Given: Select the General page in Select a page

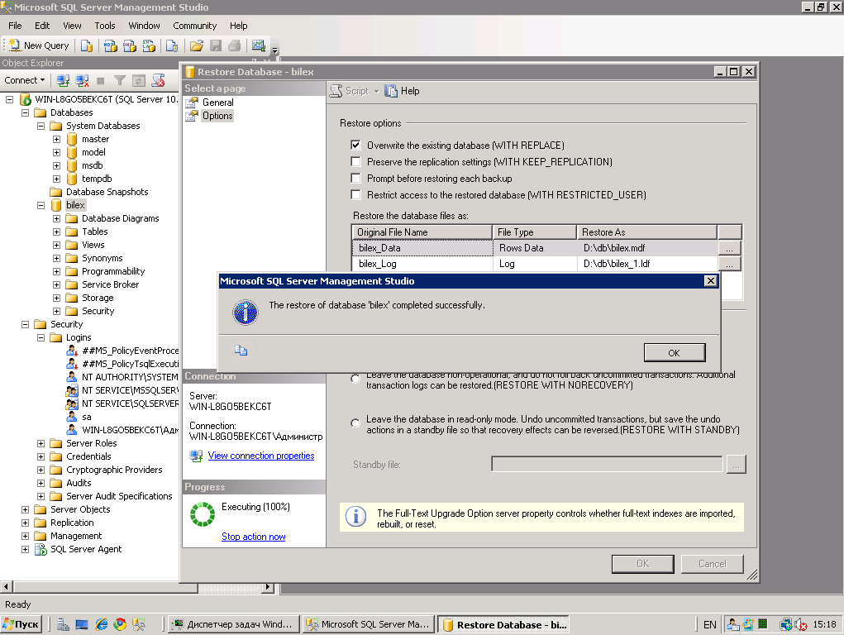Looking at the screenshot, I should tap(218, 103).
